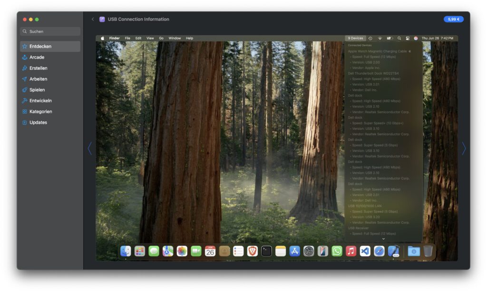This screenshot has width=487, height=292.
Task: Click the Spielen rocket icon
Action: tap(25, 90)
